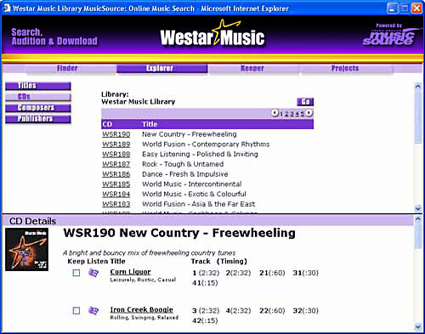Go to next page arrow icon
The height and width of the screenshot is (334, 425).
309,113
